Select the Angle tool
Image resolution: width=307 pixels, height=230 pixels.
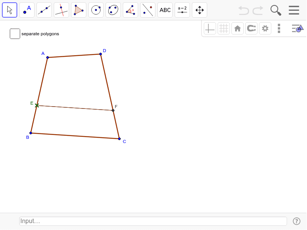click(x=130, y=10)
